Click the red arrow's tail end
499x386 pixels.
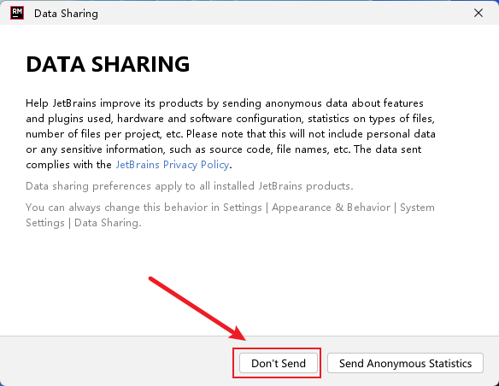coord(151,279)
